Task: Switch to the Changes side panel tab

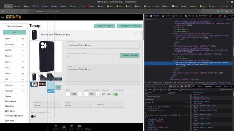Action: [218, 86]
